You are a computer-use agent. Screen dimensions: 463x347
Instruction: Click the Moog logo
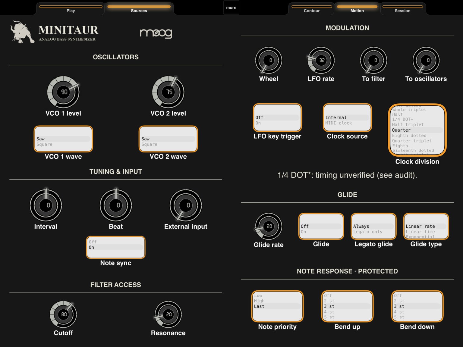(x=156, y=33)
